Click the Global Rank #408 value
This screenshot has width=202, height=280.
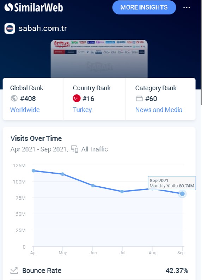pyautogui.click(x=28, y=99)
